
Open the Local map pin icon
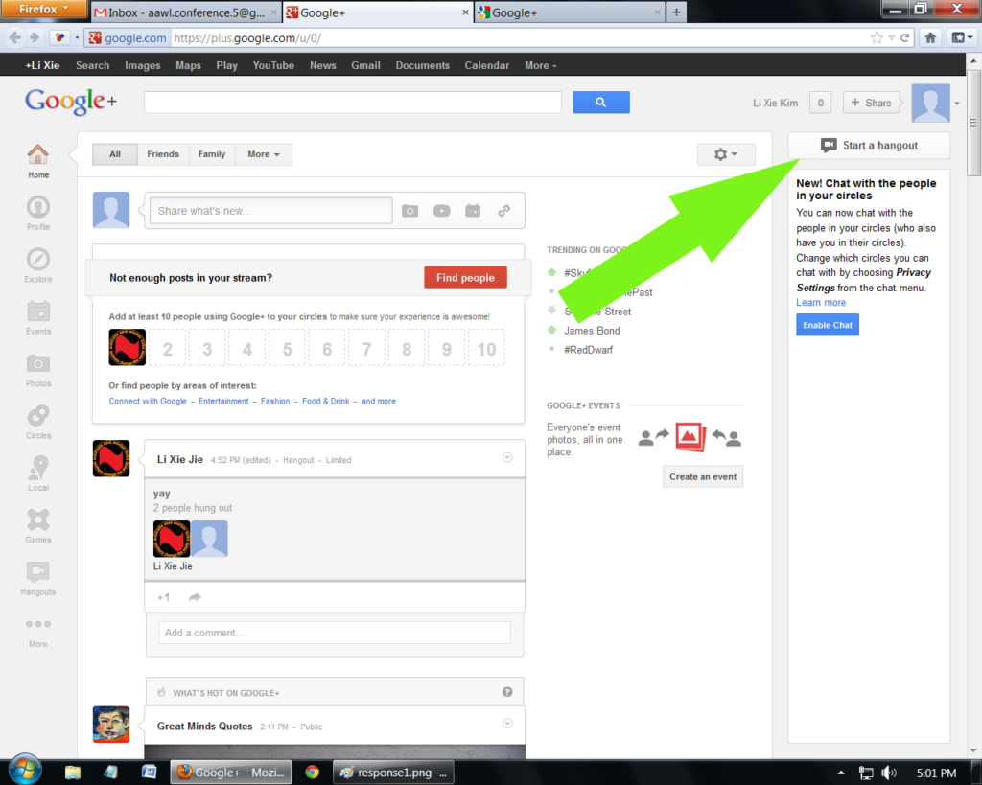38,467
